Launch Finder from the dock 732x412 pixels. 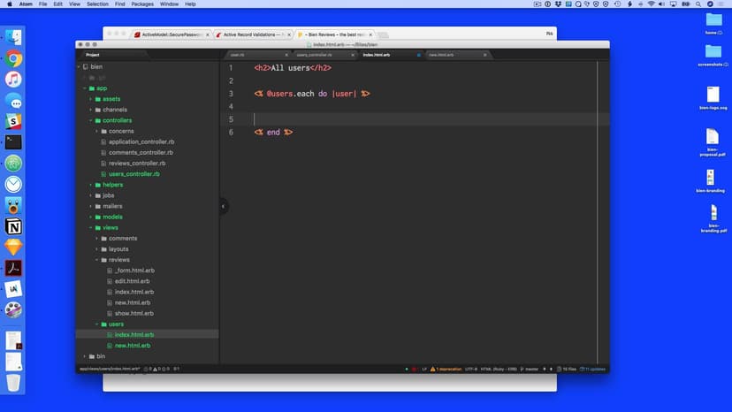tap(13, 37)
